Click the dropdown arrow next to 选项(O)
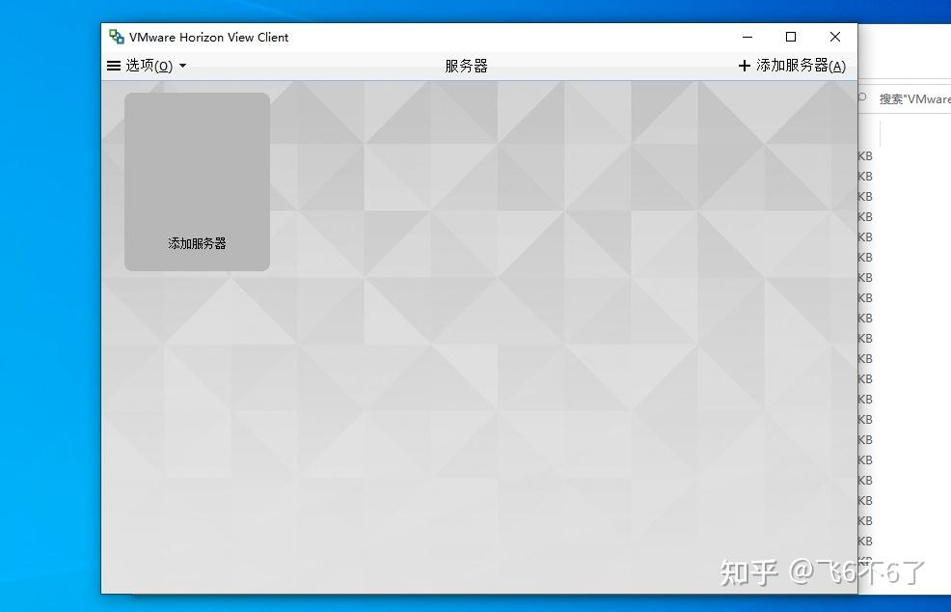 182,66
